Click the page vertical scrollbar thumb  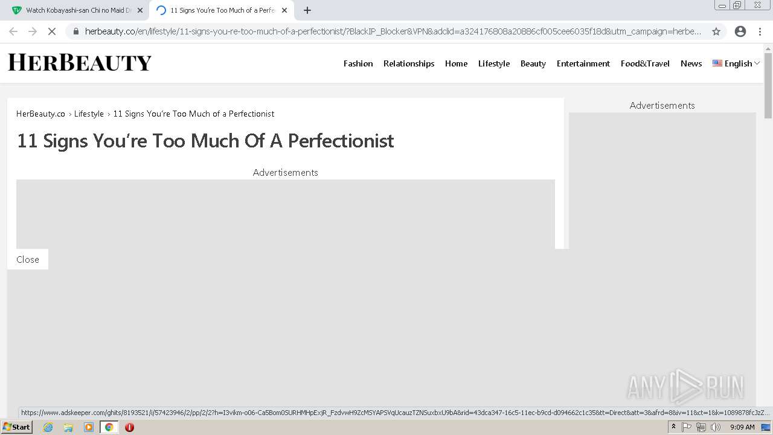[768, 86]
